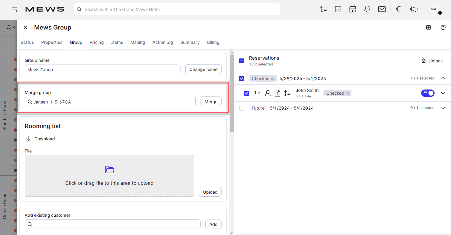
Task: Open the calendar overview icon in top bar
Action: pos(353,9)
